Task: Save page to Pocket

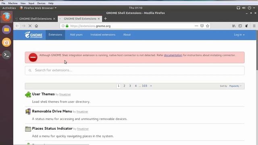Action: click(x=202, y=26)
